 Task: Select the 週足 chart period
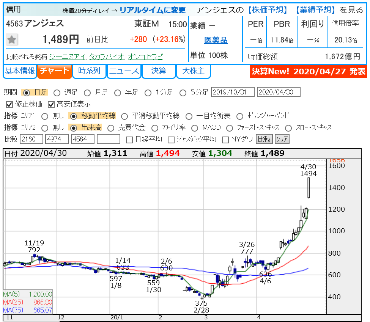58,92
